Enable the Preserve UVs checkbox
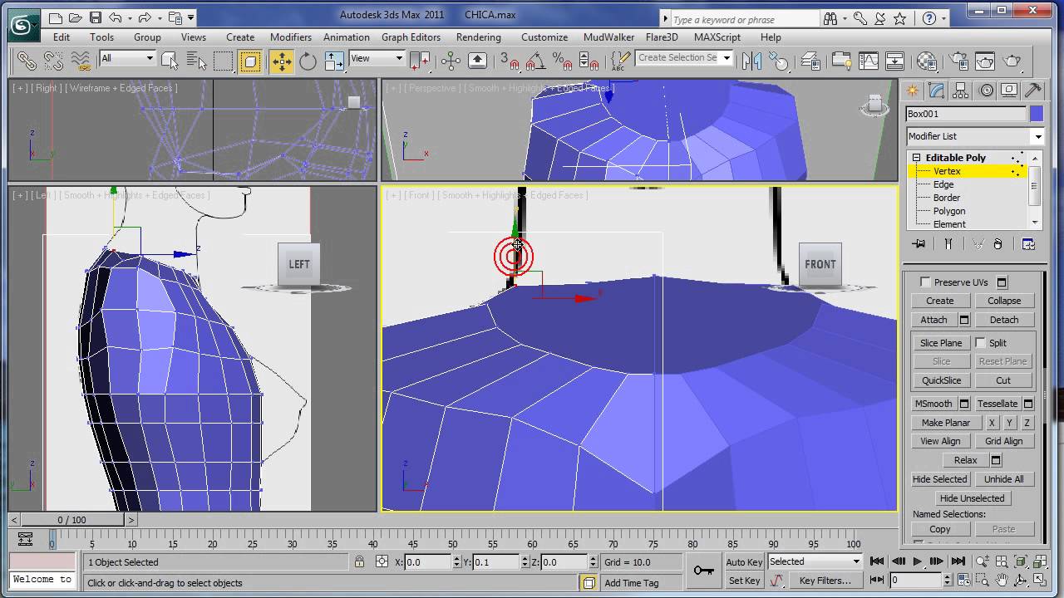This screenshot has width=1064, height=598. point(925,282)
